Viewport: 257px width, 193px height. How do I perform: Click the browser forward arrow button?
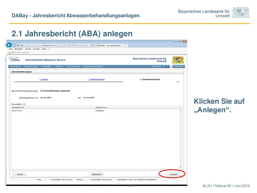(14, 45)
